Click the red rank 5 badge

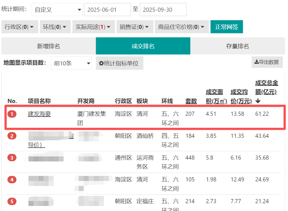click(x=12, y=201)
